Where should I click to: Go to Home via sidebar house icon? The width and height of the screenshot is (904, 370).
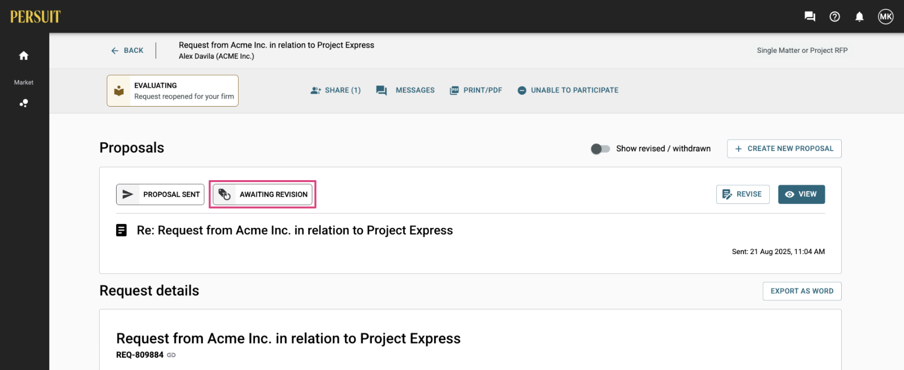click(x=24, y=56)
